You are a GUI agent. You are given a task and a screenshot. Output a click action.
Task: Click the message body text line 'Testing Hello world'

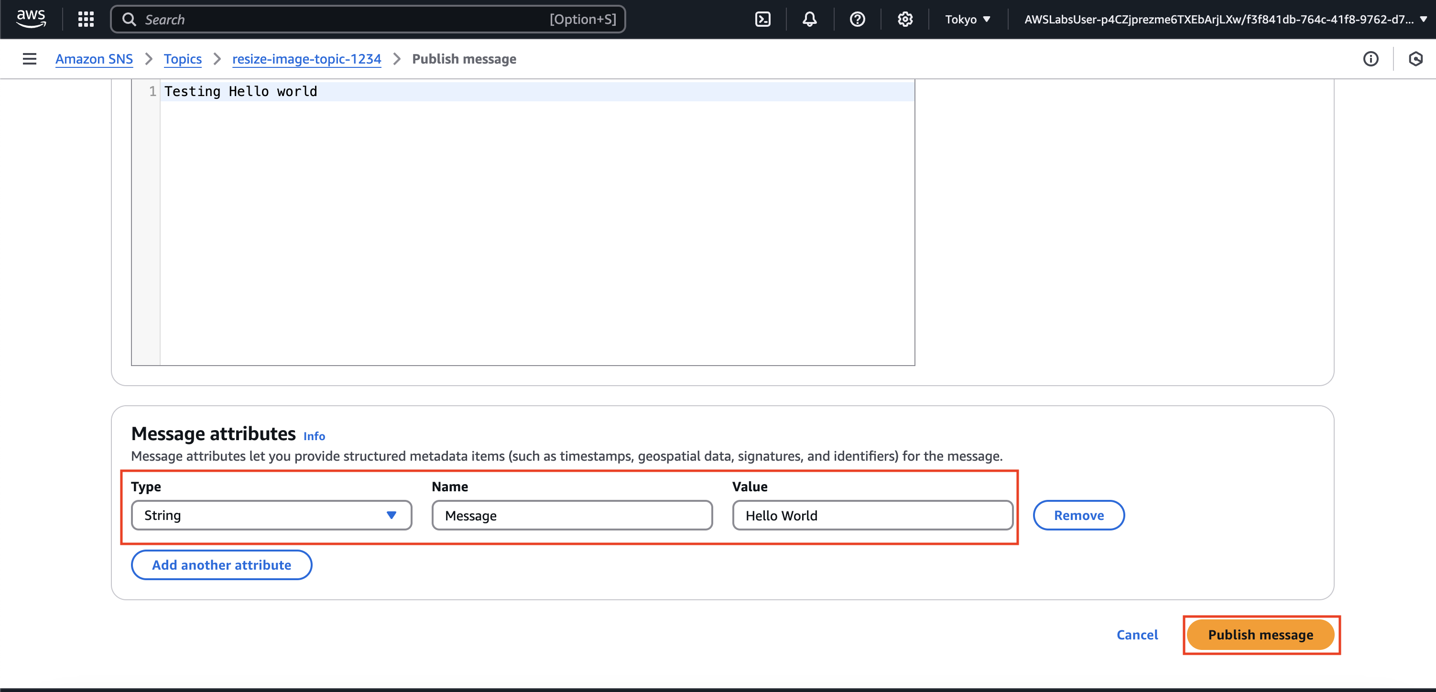(240, 91)
